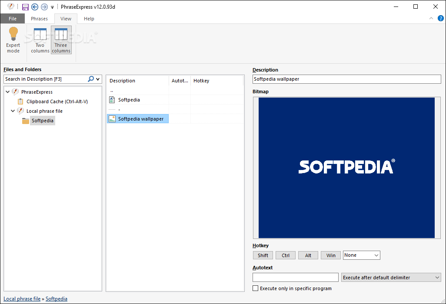Click the Autotext input field
Image resolution: width=446 pixels, height=304 pixels.
coord(296,277)
